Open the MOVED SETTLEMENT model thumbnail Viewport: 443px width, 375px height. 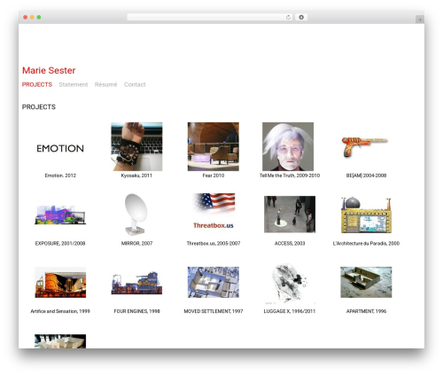pyautogui.click(x=214, y=282)
